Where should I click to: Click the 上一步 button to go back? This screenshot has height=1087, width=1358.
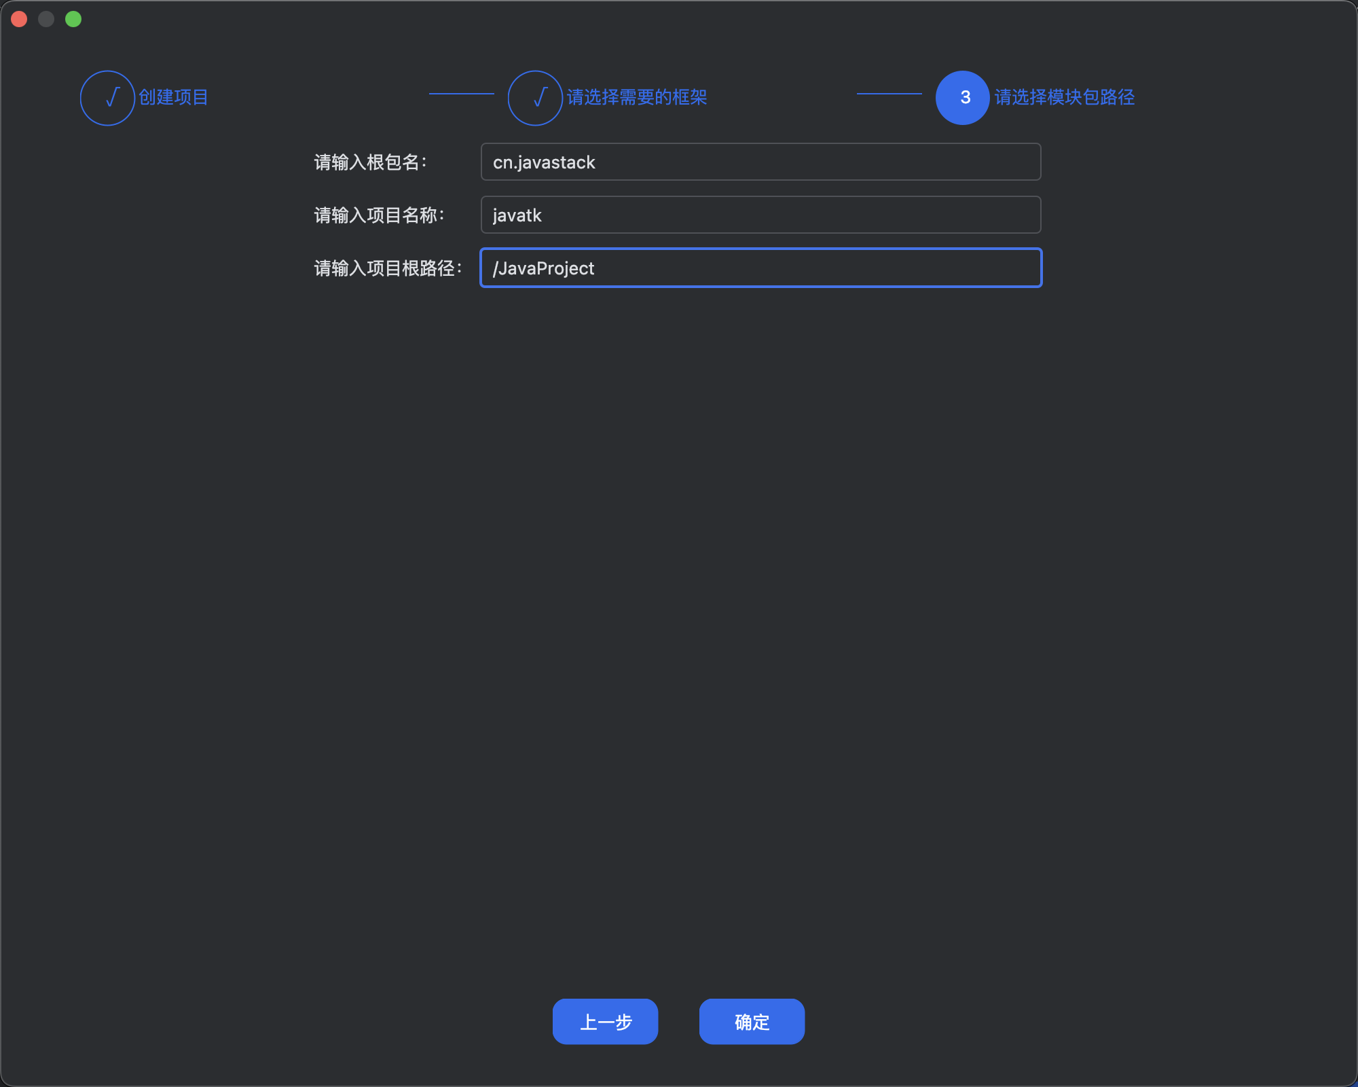[x=605, y=1021]
